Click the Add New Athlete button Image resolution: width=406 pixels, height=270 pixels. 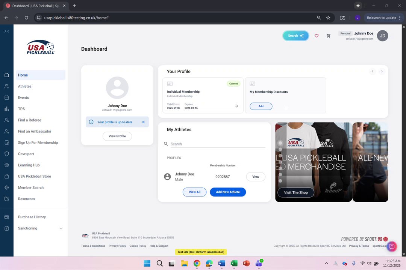coord(228,192)
